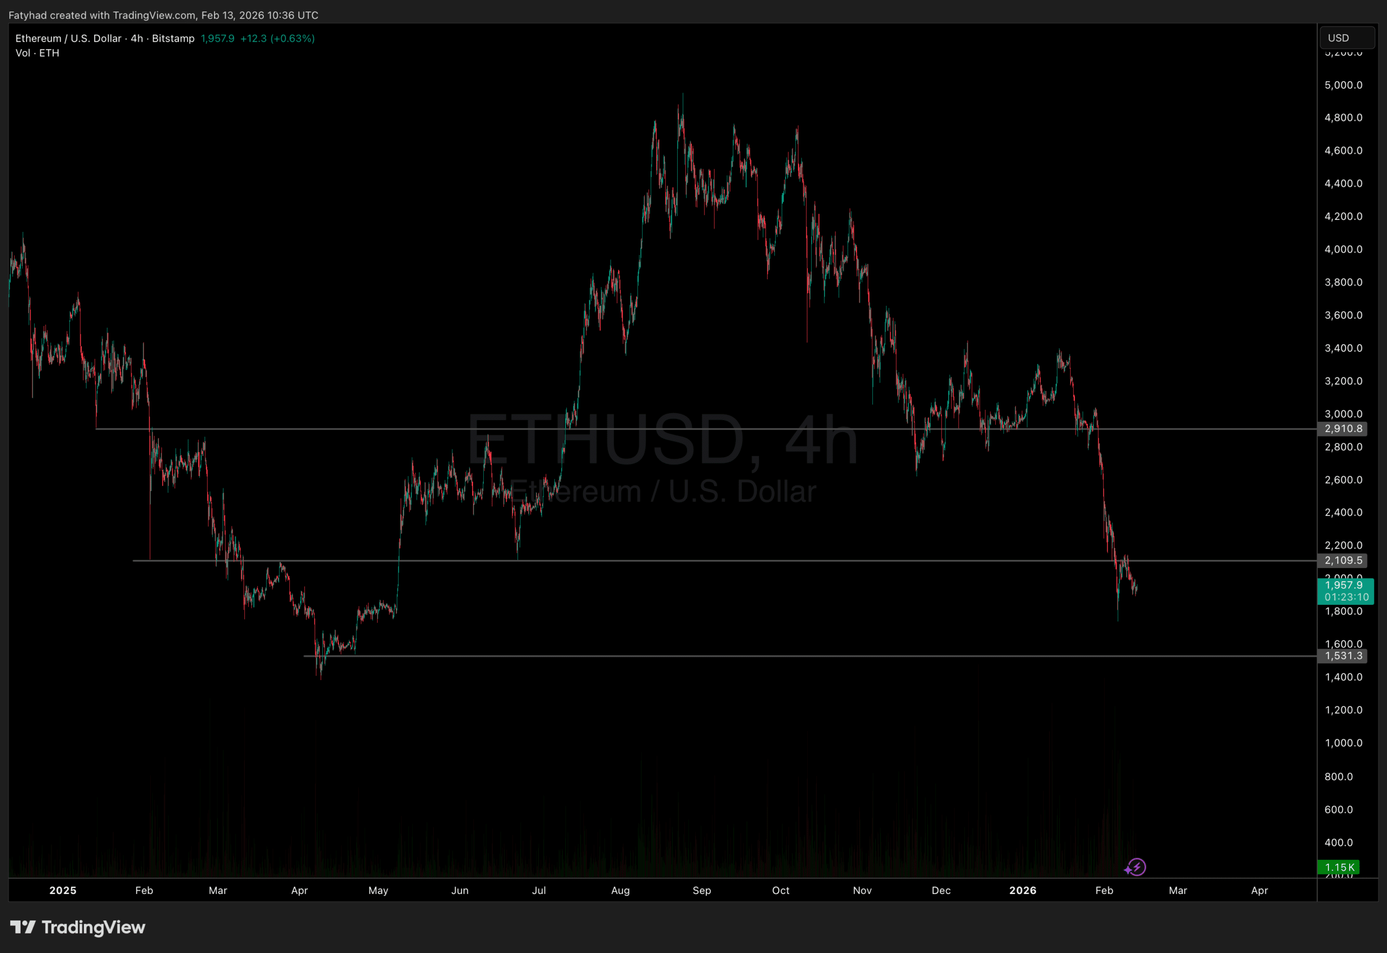
Task: Select the 2025 marker on the time axis
Action: (x=62, y=890)
